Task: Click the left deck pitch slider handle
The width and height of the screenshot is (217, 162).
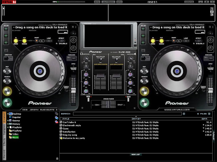Action: 73,90
